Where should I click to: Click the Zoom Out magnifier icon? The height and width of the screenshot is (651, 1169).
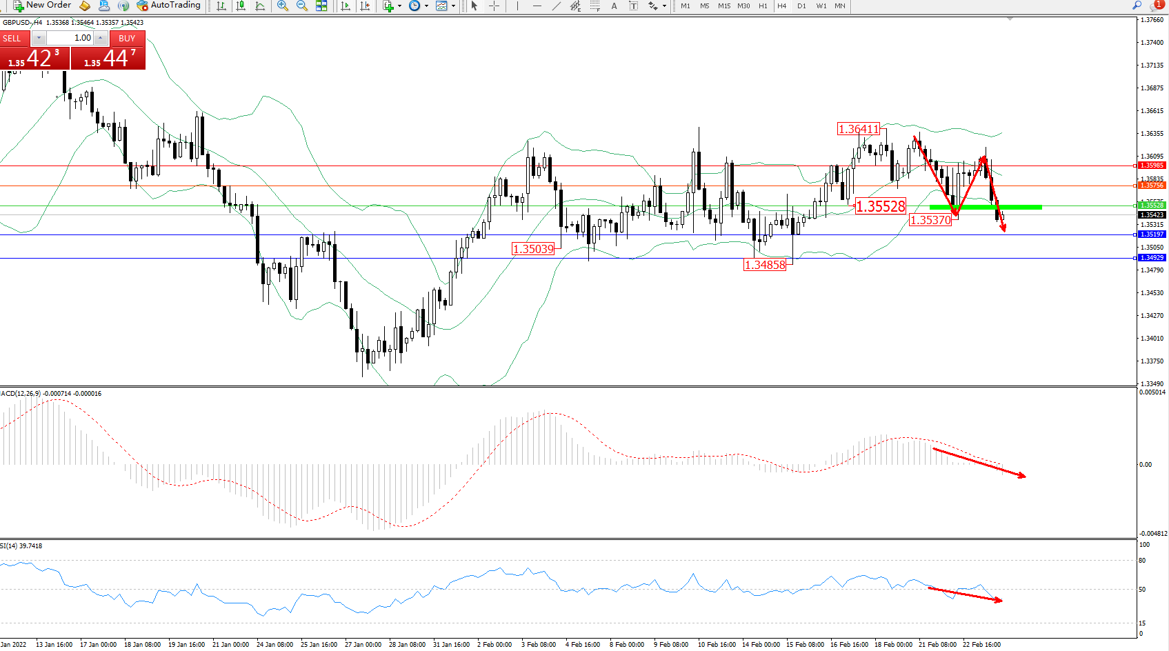tap(301, 6)
